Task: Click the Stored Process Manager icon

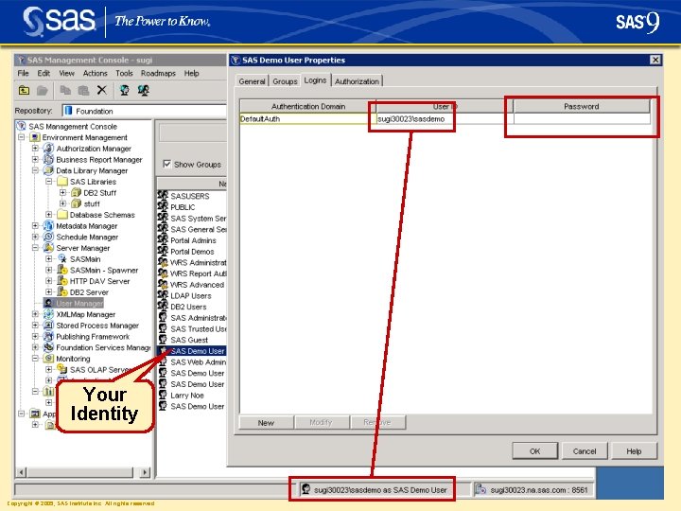Action: pyautogui.click(x=48, y=325)
